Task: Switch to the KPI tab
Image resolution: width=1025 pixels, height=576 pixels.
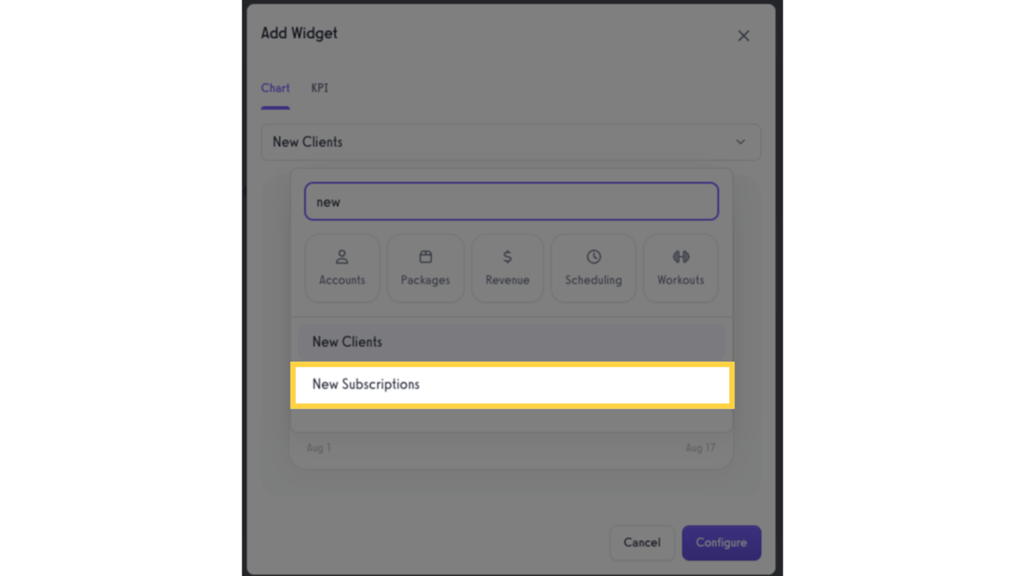Action: point(319,88)
